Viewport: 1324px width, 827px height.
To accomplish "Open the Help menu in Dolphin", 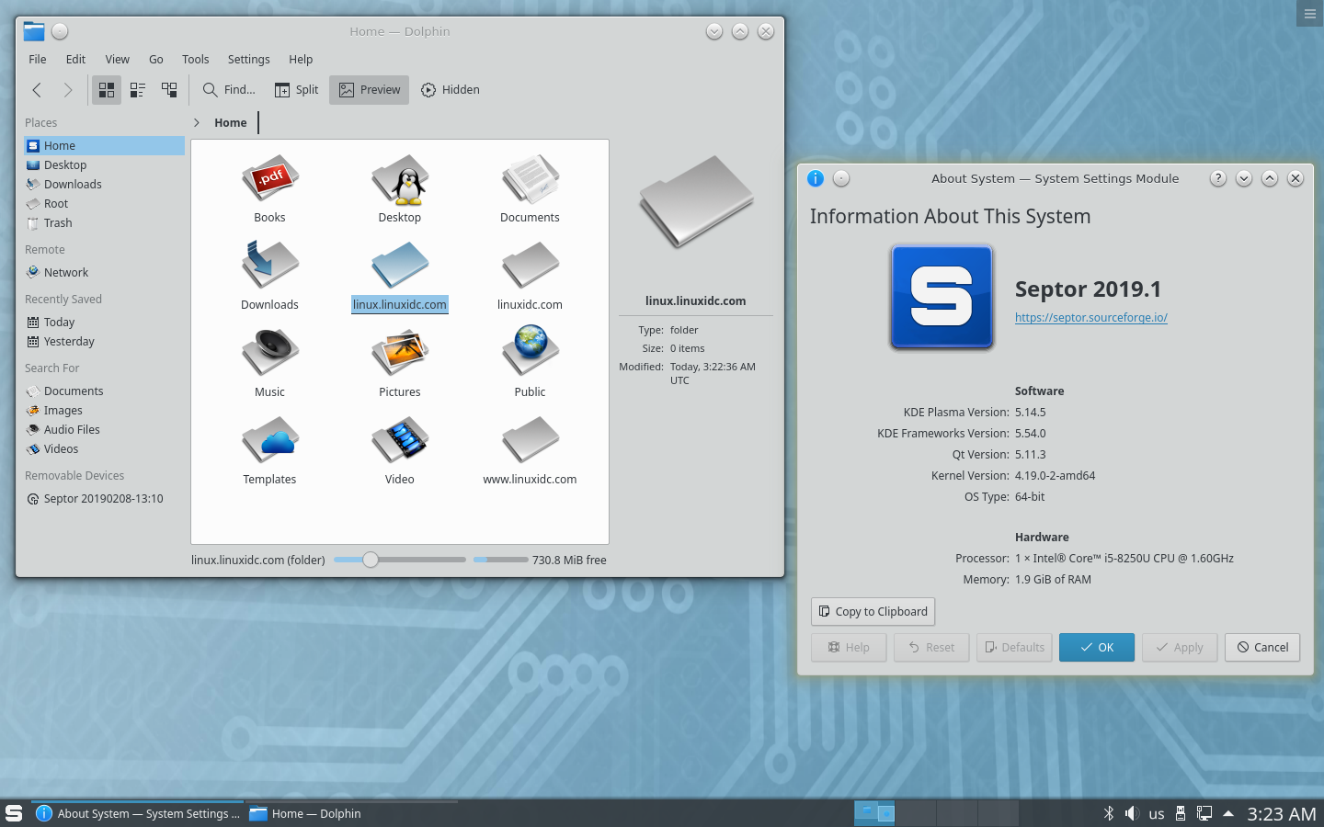I will pos(301,60).
